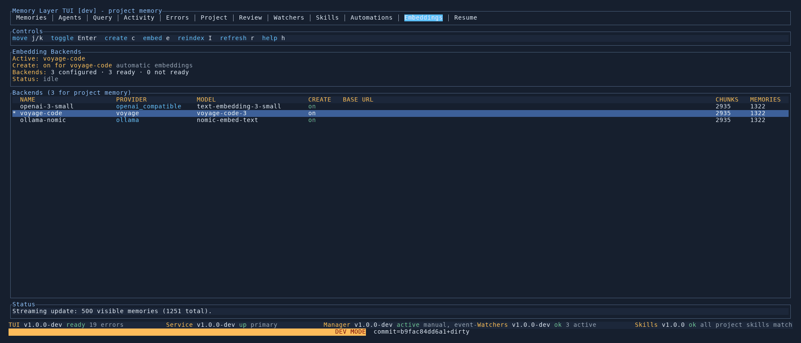
Task: Open the Errors tab
Action: point(177,17)
